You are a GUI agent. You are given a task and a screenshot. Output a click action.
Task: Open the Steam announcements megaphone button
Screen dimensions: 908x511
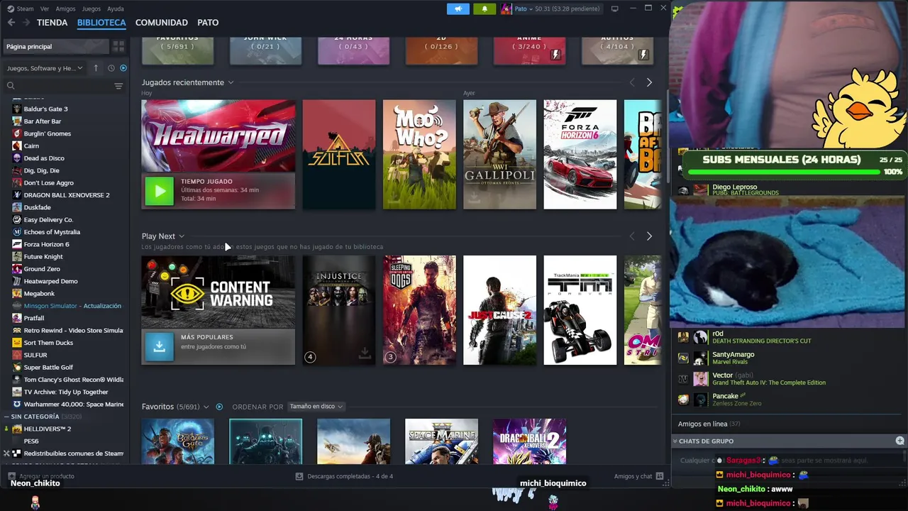click(x=458, y=9)
